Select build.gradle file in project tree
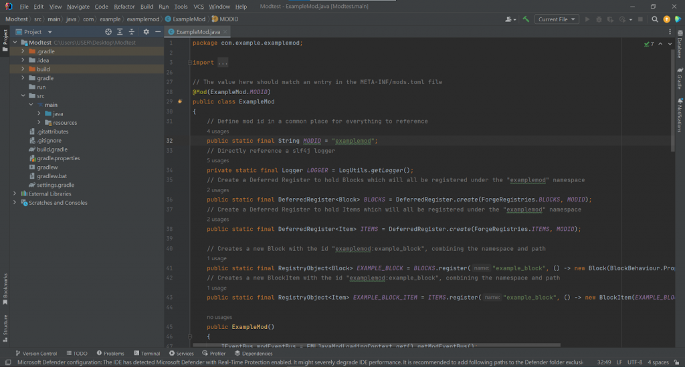685x367 pixels. pyautogui.click(x=52, y=149)
